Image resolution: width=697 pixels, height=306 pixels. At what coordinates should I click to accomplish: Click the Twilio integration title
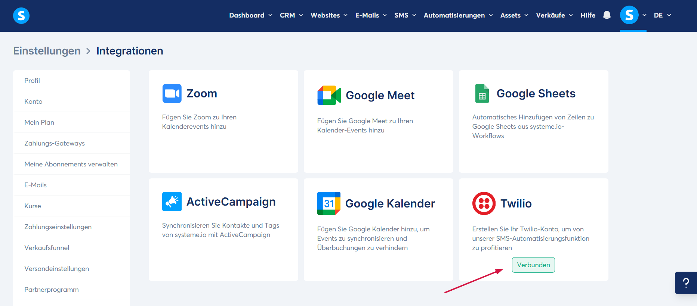[x=516, y=203]
